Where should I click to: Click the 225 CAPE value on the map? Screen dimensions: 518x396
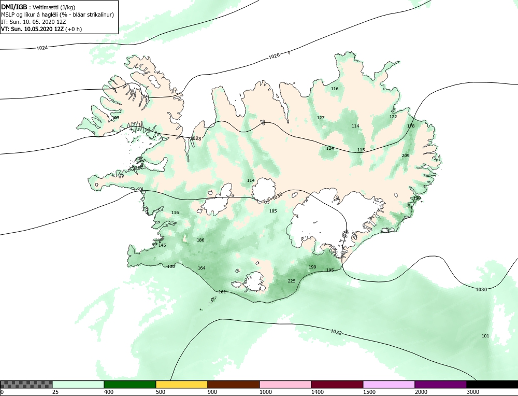pos(292,281)
